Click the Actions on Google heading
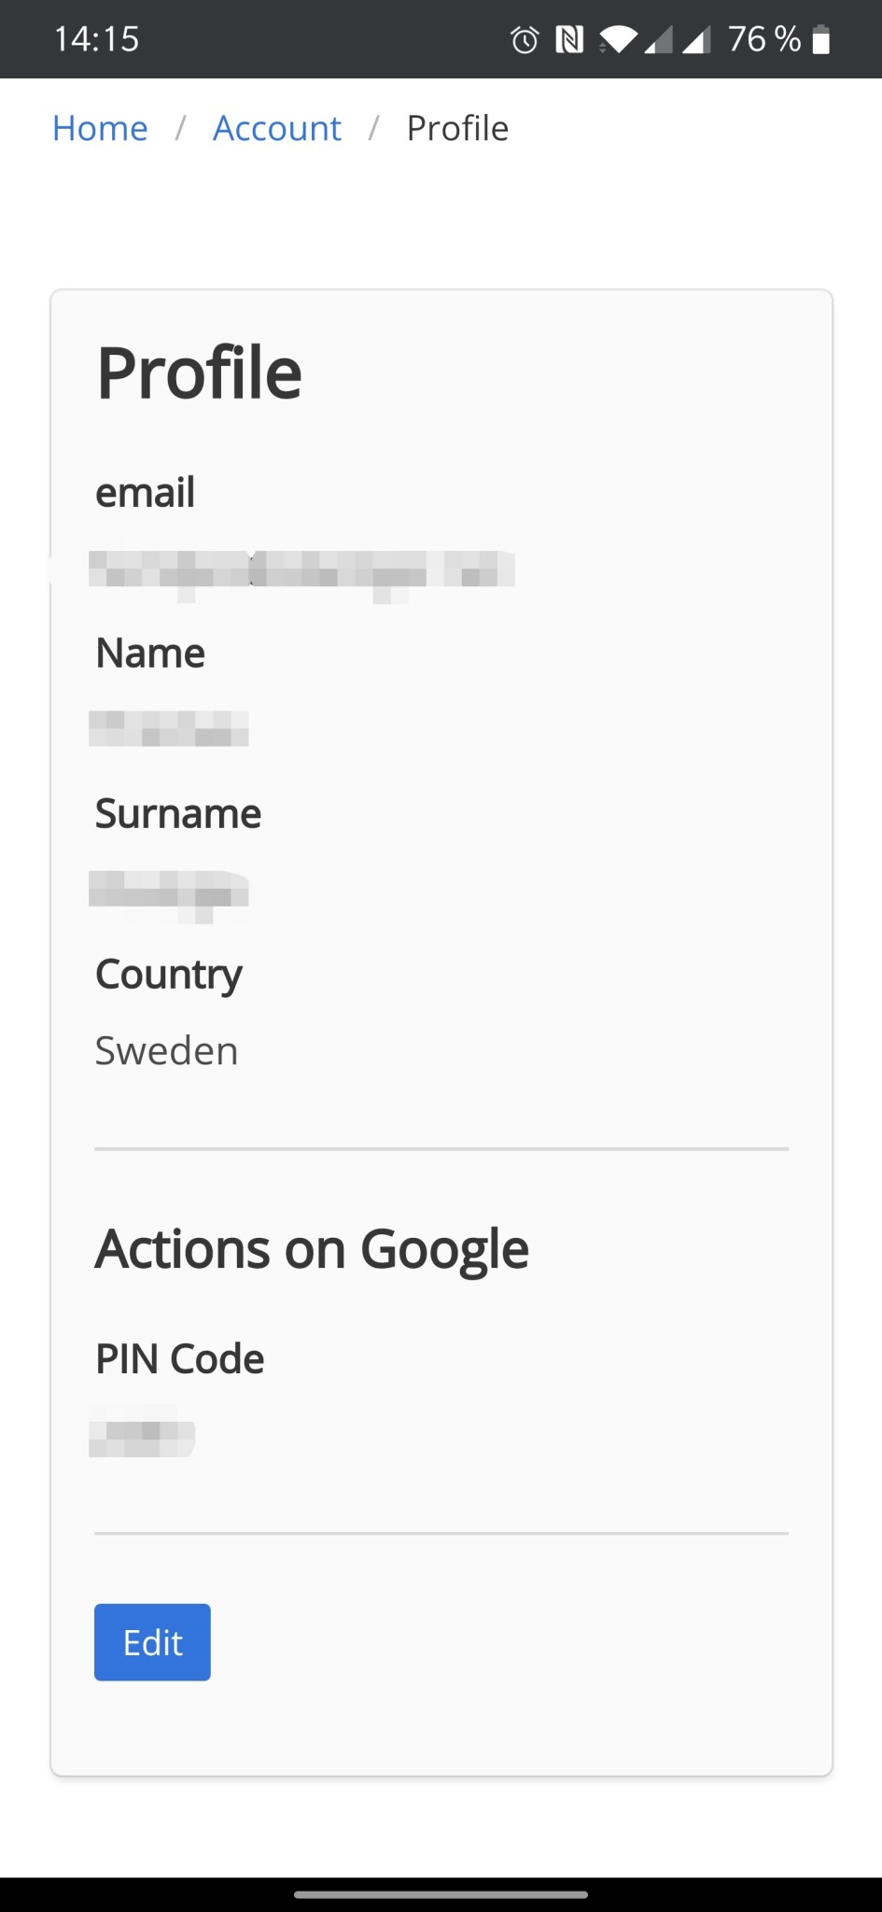Screen dimensions: 882x1912 pos(312,1249)
